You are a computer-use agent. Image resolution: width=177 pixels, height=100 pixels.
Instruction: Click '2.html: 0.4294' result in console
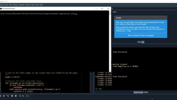[x=105, y=81]
